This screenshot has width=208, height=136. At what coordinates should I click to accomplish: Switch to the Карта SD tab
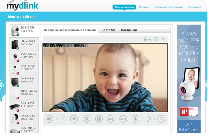click(x=108, y=30)
